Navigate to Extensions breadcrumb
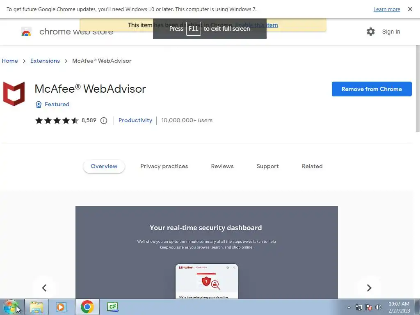Screen dimensions: 420x315 click(x=45, y=61)
